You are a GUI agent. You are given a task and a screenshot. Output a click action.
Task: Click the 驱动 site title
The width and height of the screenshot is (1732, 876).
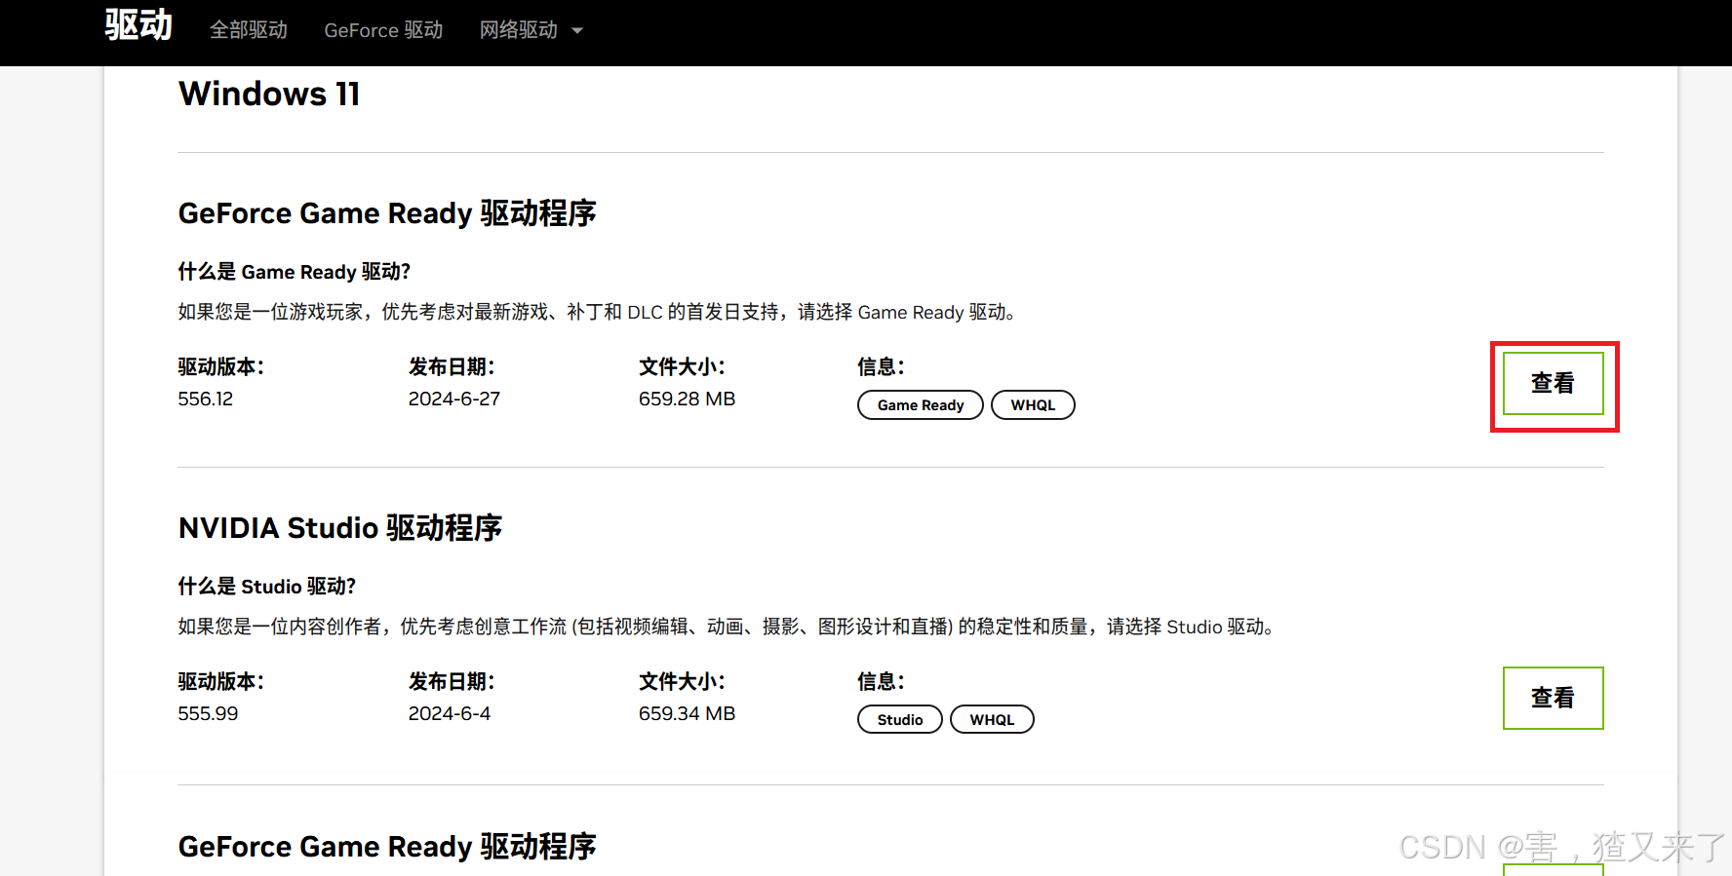pyautogui.click(x=138, y=25)
